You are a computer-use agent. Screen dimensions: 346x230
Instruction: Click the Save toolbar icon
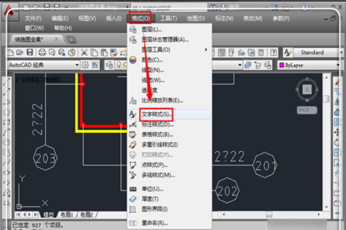click(30, 52)
